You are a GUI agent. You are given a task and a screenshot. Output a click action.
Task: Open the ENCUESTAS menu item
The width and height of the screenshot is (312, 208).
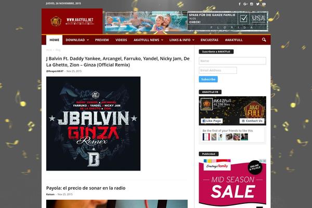coord(210,40)
